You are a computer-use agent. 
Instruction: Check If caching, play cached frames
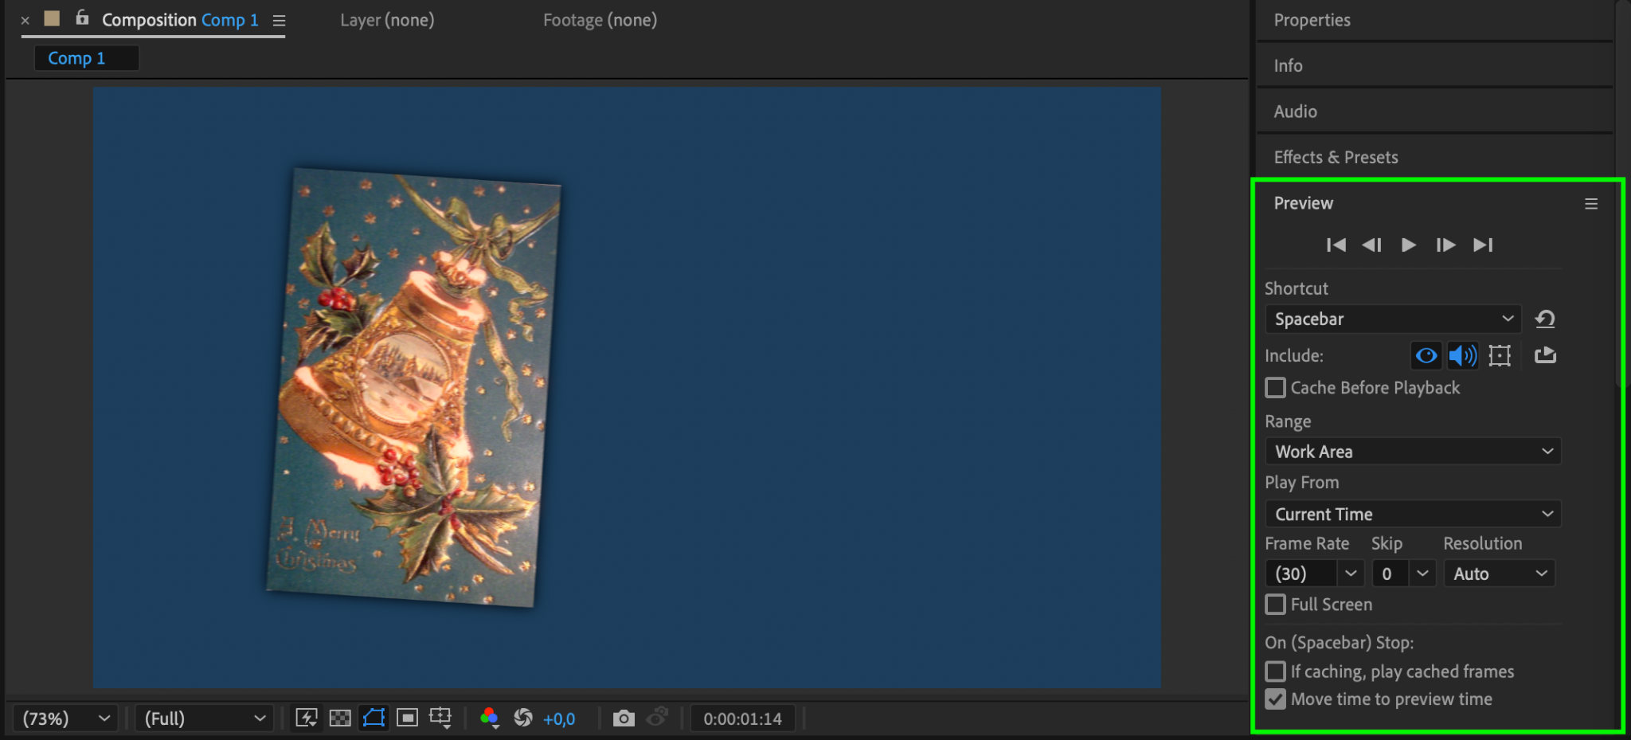(x=1276, y=671)
